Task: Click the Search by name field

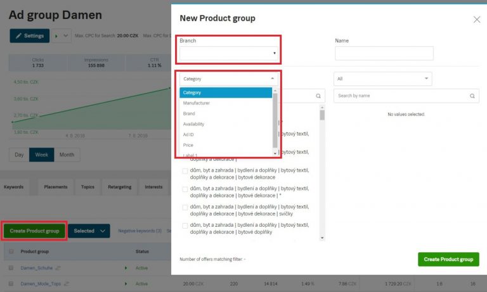Action: click(406, 96)
